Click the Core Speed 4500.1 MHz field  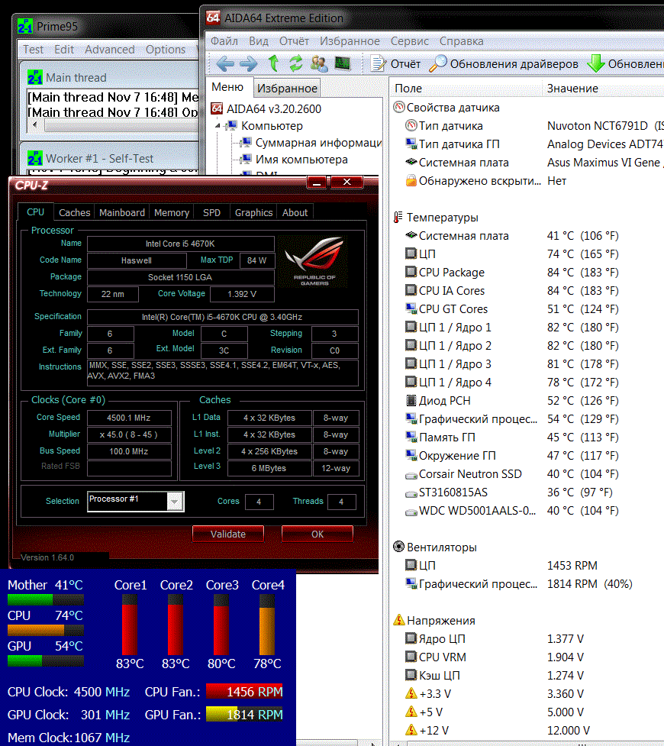129,418
